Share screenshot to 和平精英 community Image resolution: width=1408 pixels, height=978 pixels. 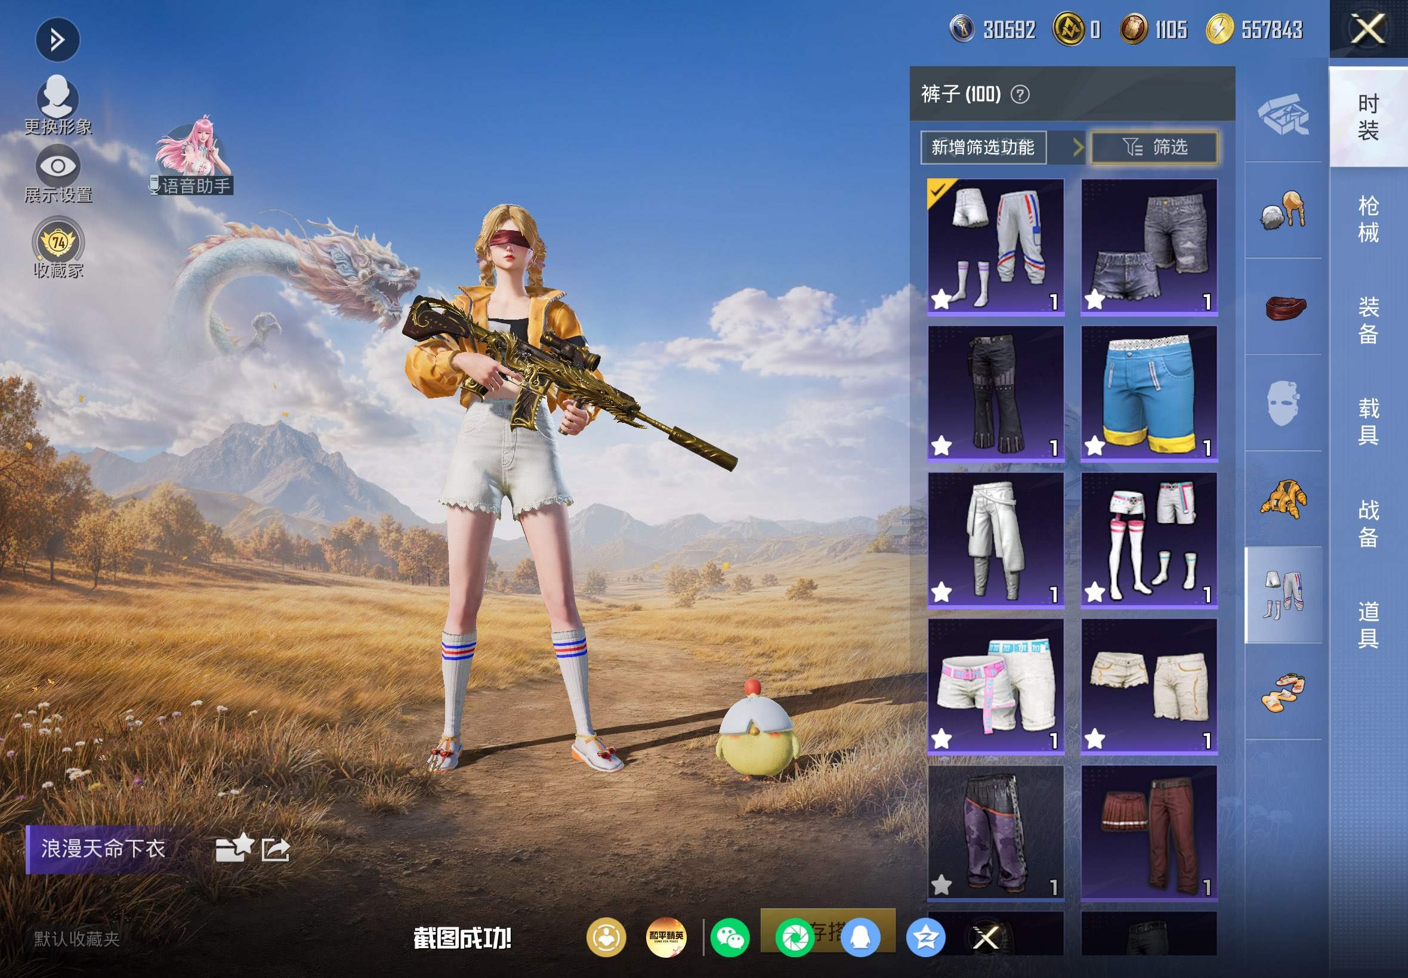click(x=666, y=937)
